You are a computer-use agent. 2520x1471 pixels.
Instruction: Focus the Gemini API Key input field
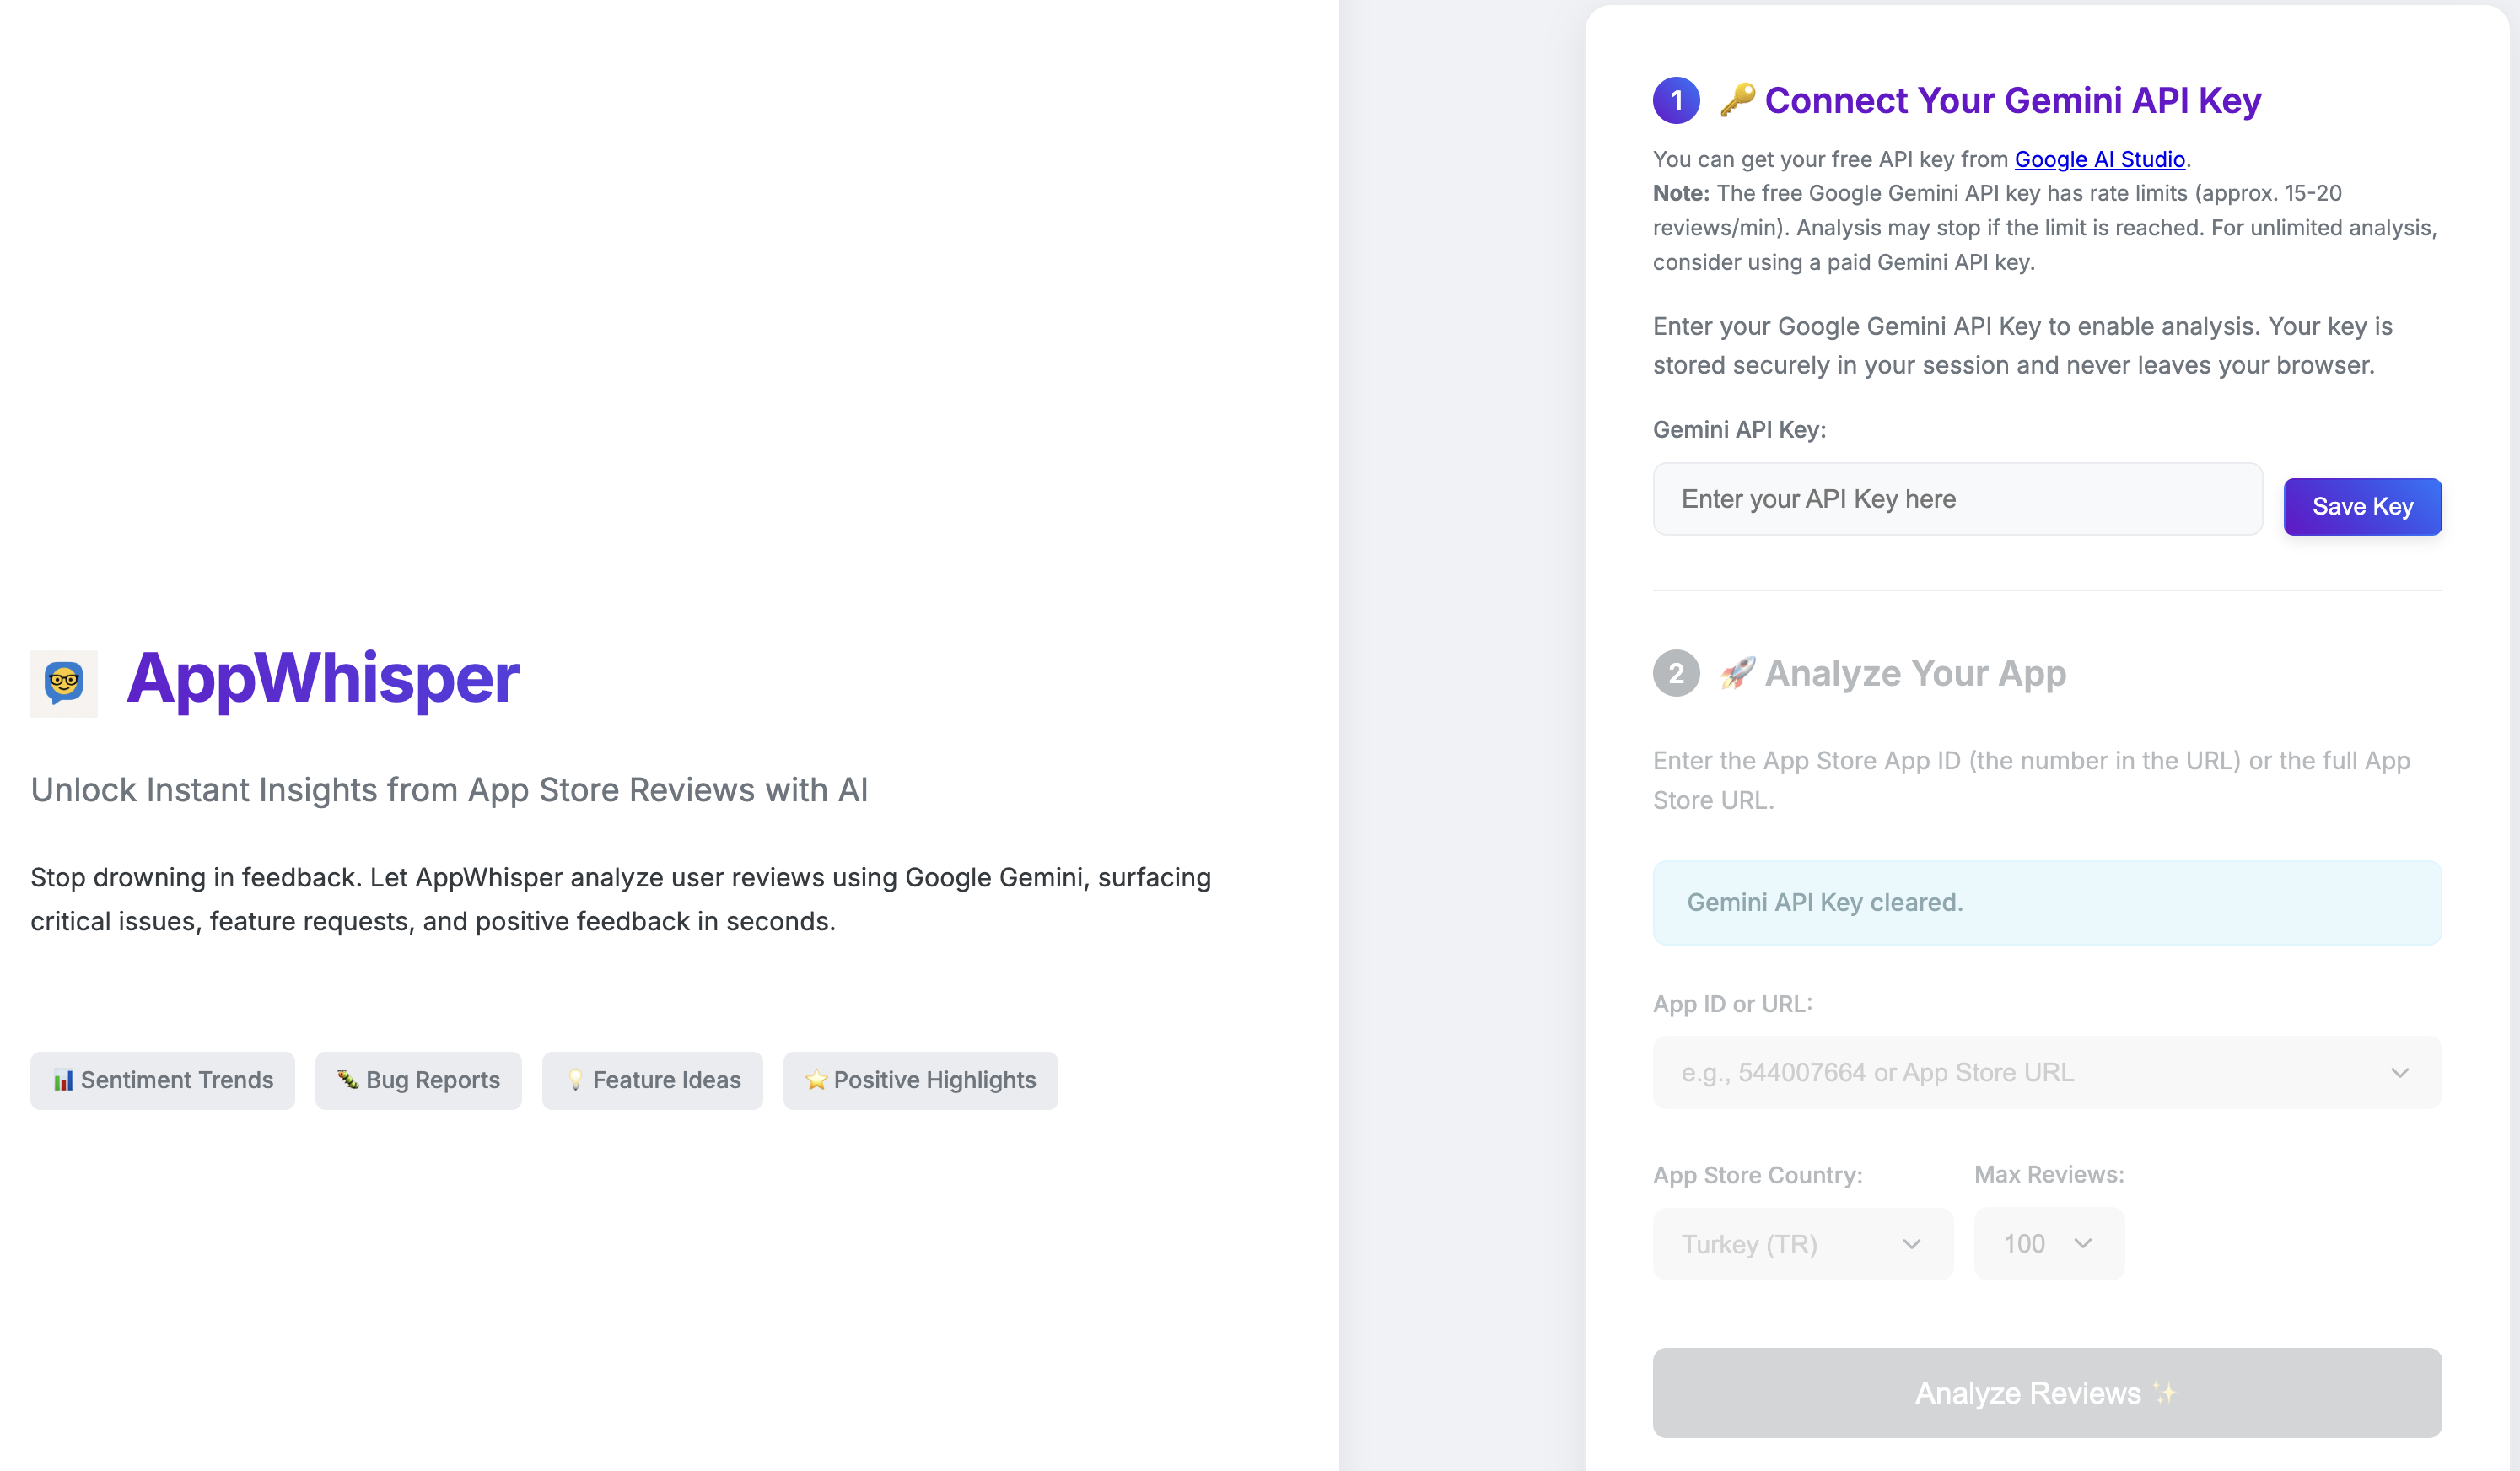pyautogui.click(x=1957, y=499)
